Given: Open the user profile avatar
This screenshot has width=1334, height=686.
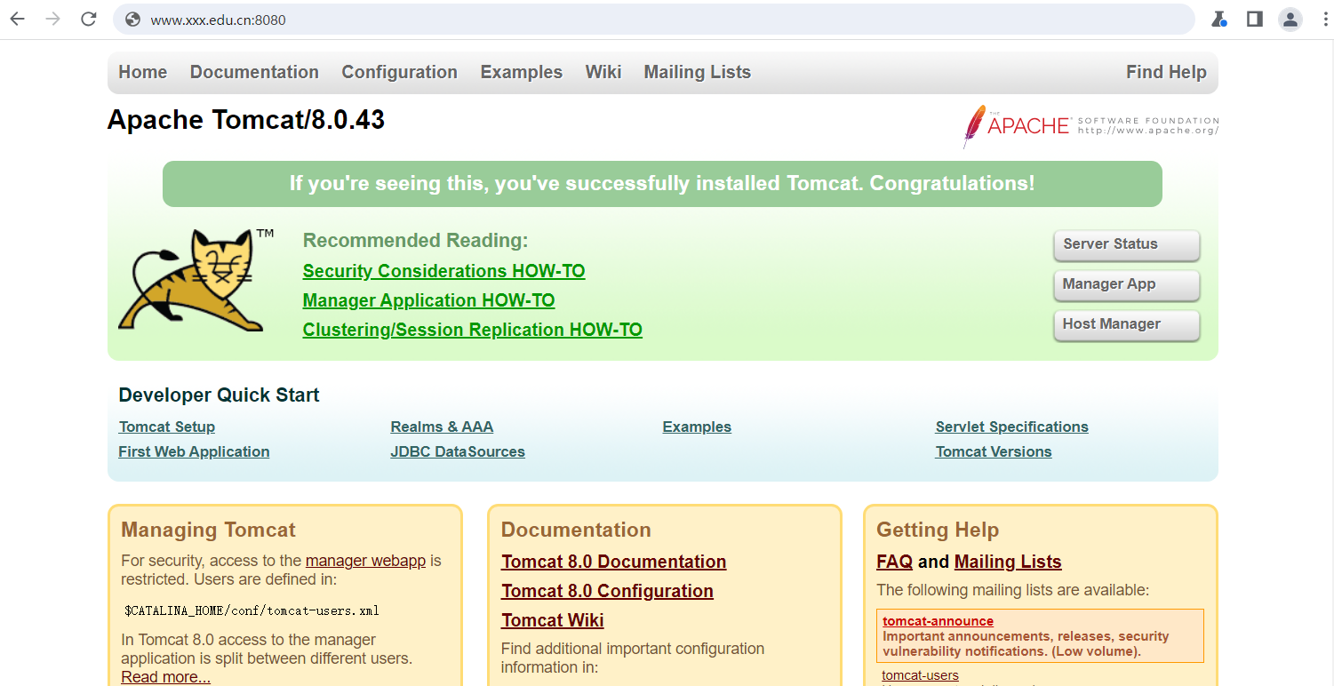Looking at the screenshot, I should click(x=1290, y=19).
